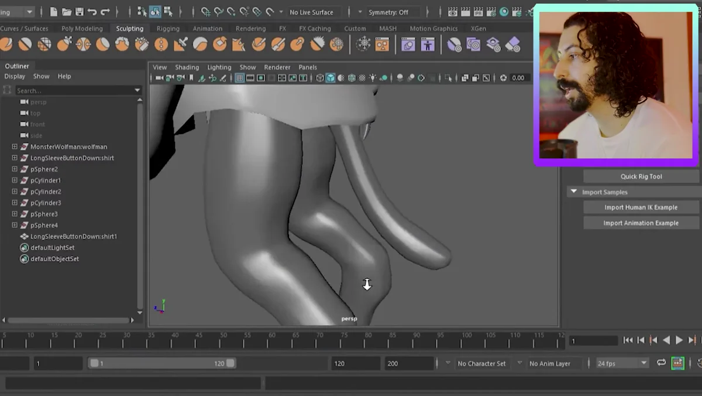
Task: Select the Grab sculpting tool
Action: click(x=64, y=44)
